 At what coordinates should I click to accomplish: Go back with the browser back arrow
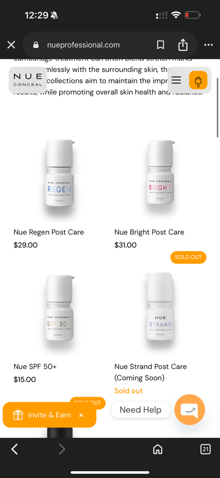[x=15, y=449]
